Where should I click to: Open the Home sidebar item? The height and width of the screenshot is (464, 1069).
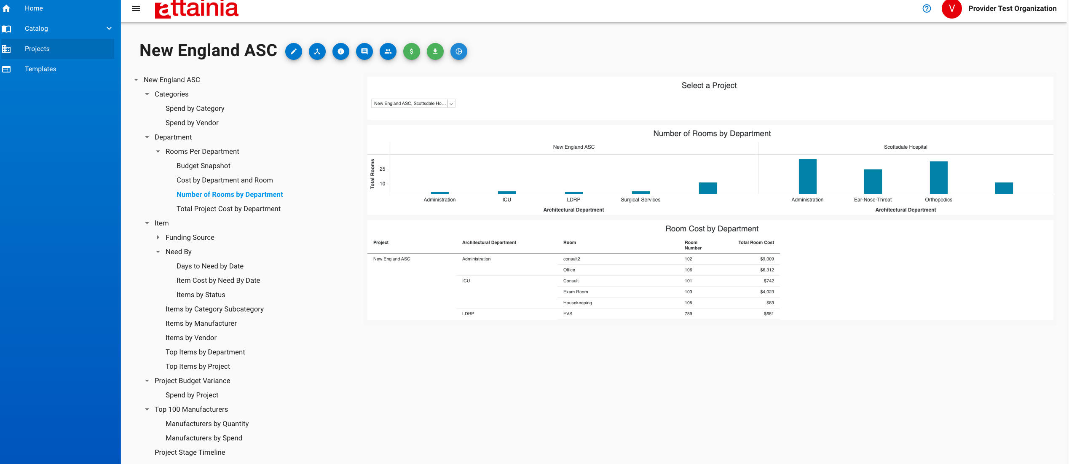(x=34, y=8)
